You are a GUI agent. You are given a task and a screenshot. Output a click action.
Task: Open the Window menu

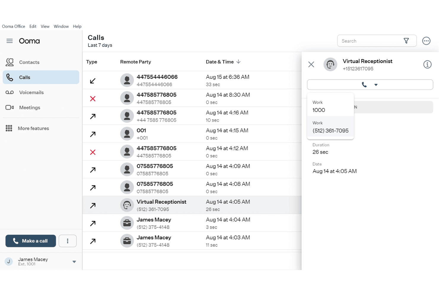point(61,26)
